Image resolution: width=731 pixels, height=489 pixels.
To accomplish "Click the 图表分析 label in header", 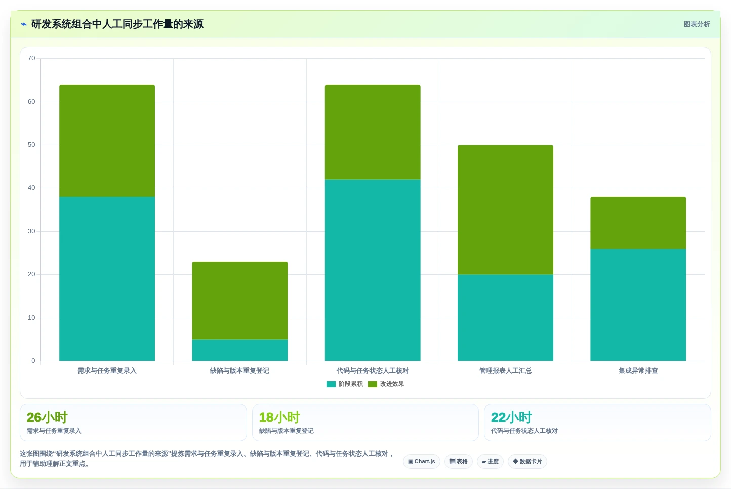I will [697, 24].
